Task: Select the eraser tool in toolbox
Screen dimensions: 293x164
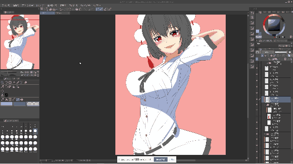Action: tap(26, 82)
